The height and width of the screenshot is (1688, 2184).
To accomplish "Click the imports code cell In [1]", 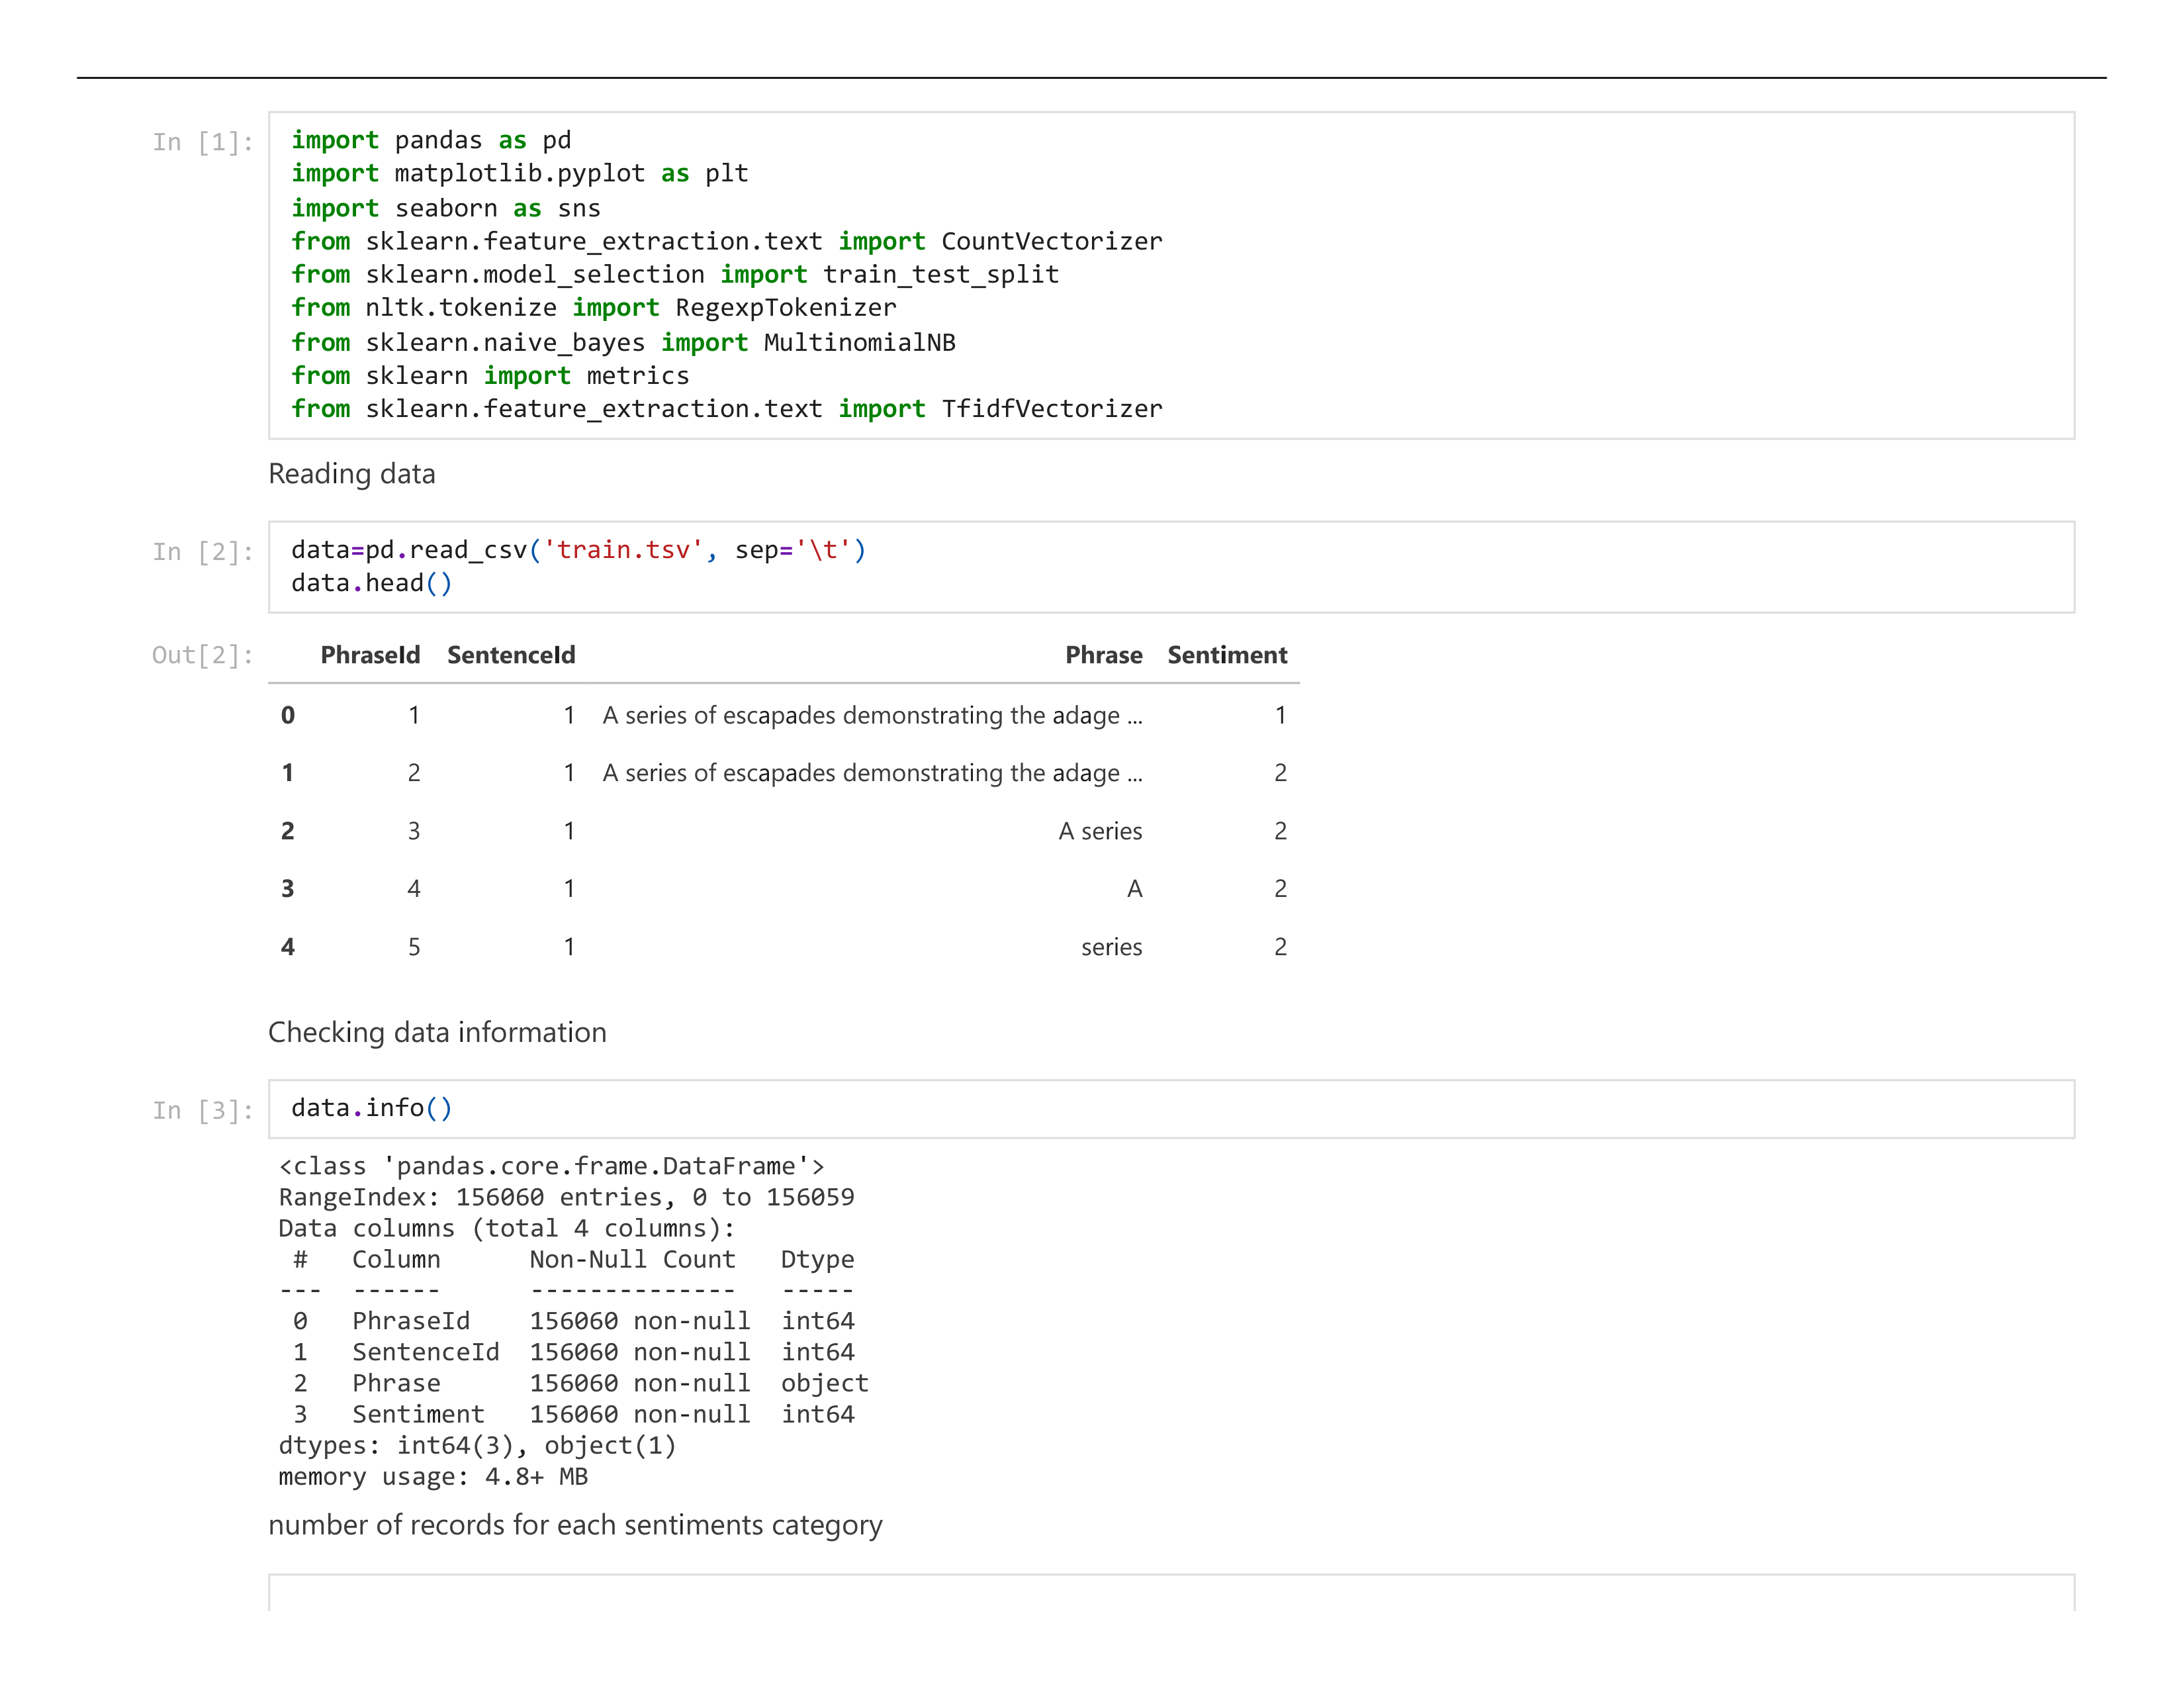I will pos(1171,275).
